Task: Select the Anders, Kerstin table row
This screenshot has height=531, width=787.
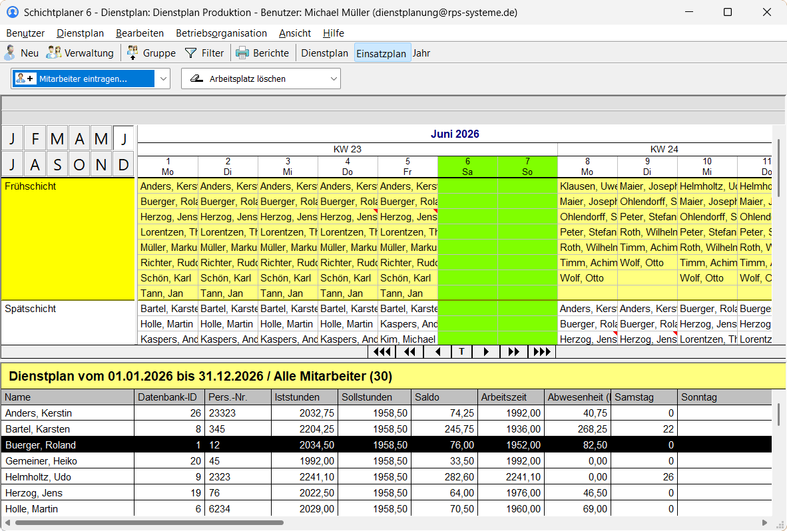Action: 386,413
